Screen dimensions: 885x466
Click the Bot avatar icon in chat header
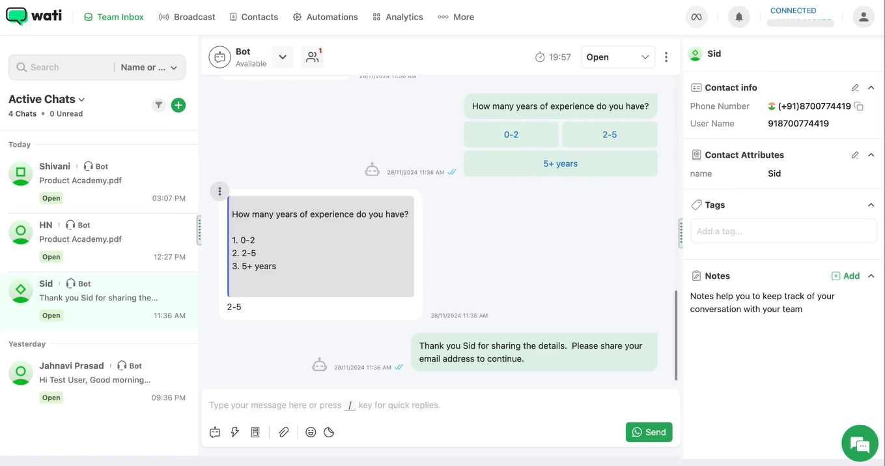point(220,57)
